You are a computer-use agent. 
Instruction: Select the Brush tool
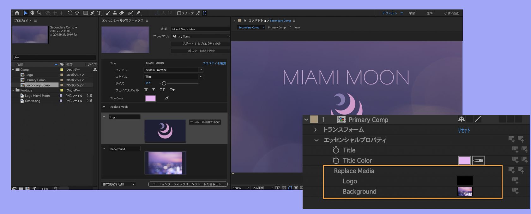pos(108,13)
